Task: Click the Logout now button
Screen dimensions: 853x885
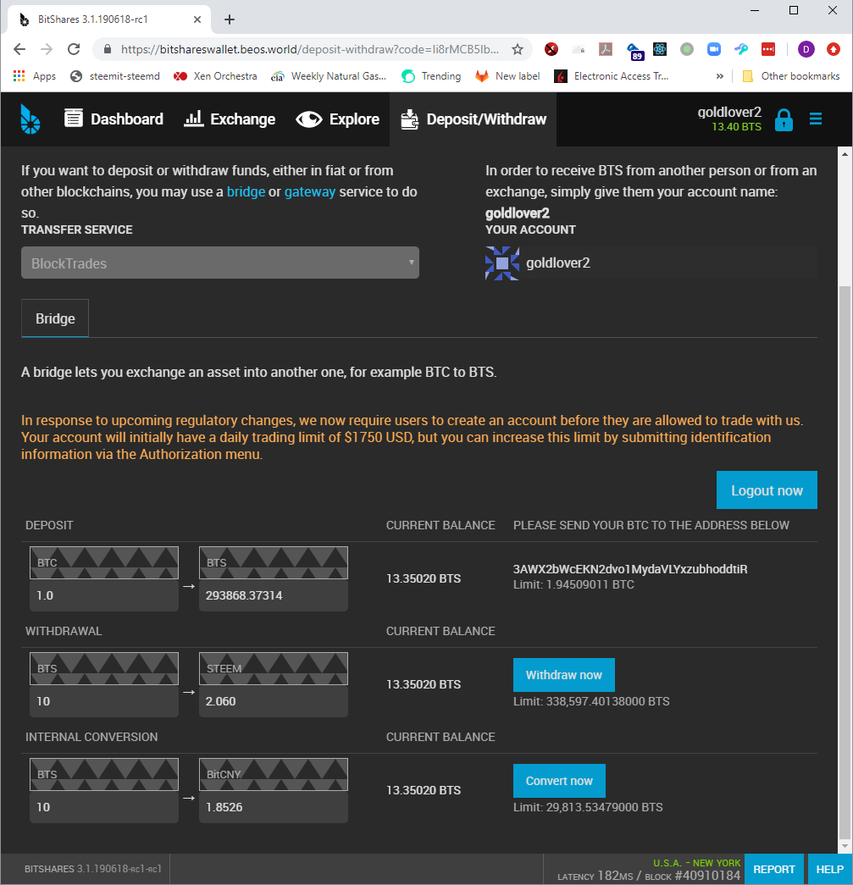Action: point(767,490)
